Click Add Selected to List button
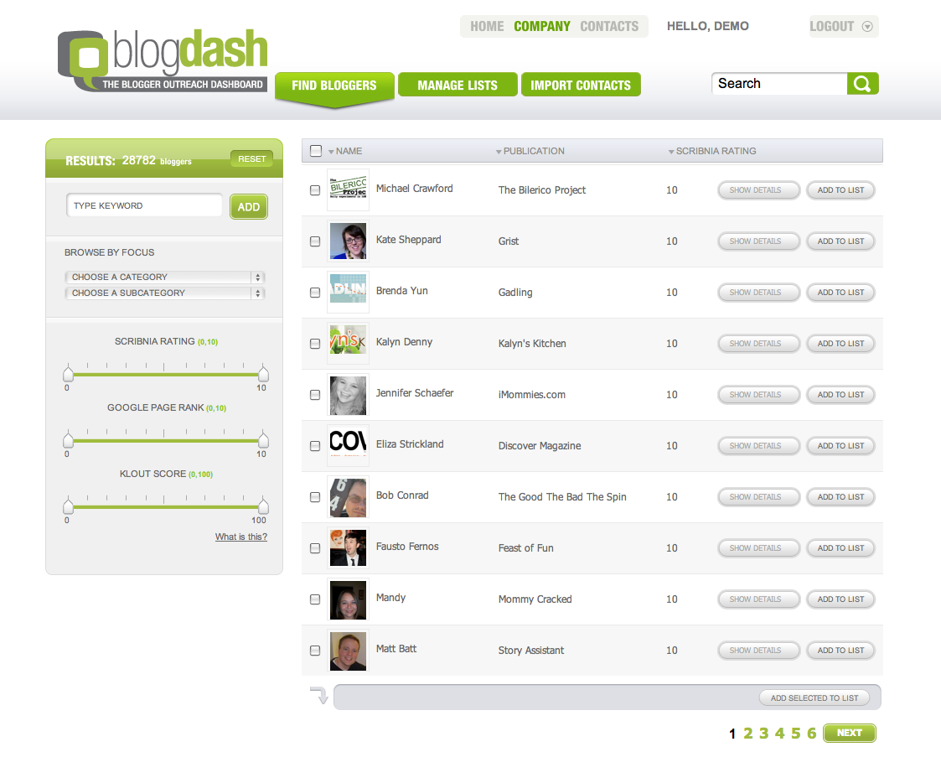Image resolution: width=941 pixels, height=778 pixels. [x=814, y=698]
